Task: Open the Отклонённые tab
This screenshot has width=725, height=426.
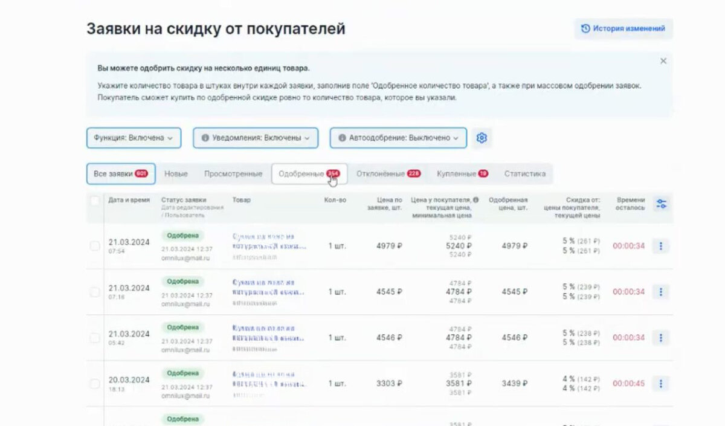Action: (385, 173)
